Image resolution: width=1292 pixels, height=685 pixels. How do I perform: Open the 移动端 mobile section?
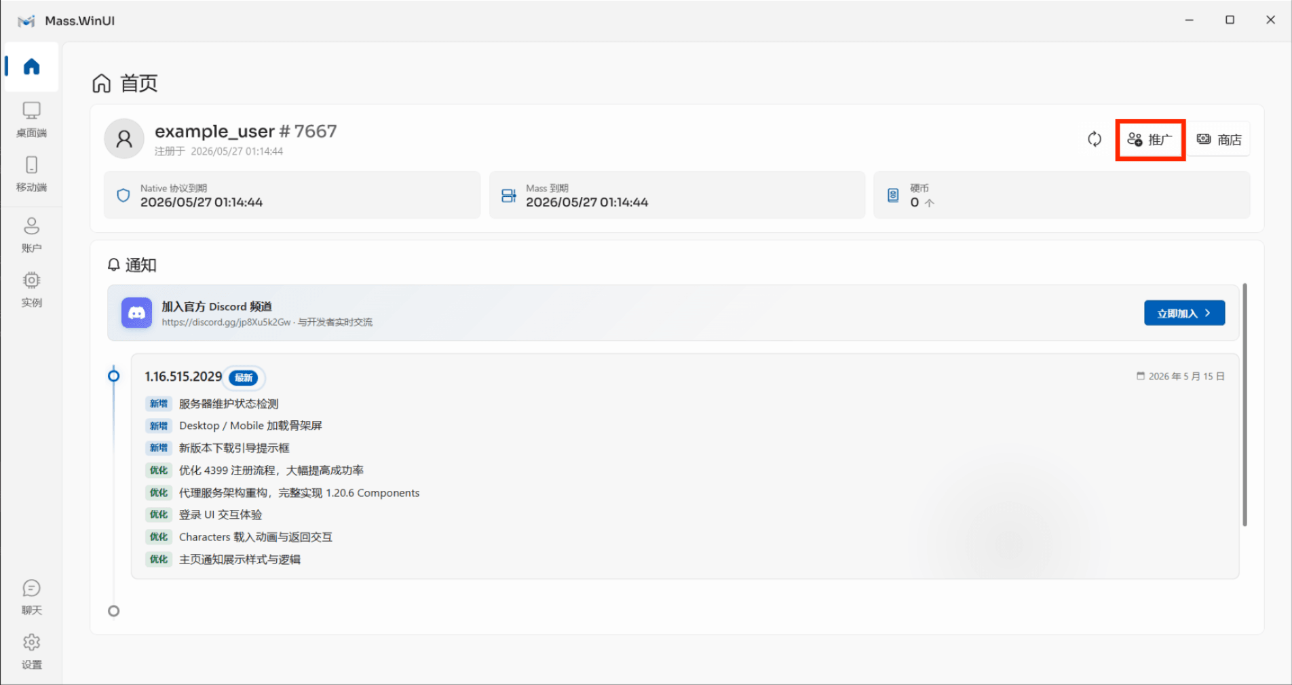31,174
